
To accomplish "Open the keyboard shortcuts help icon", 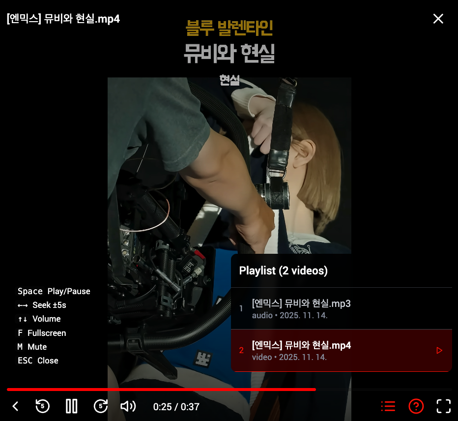I will 416,406.
